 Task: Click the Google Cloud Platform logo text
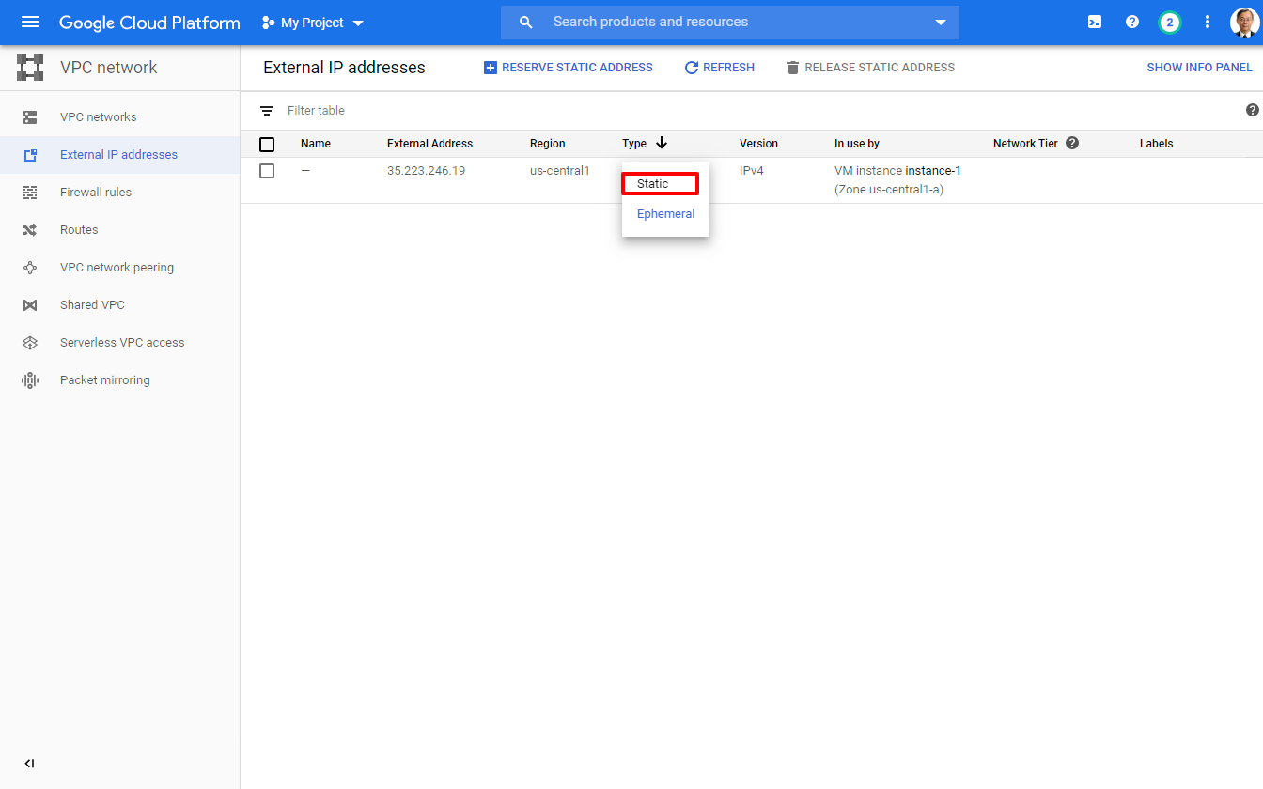149,23
